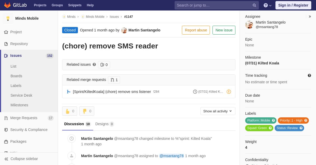
Task: Click the author avatar beside Opened by
Action: coord(124,30)
